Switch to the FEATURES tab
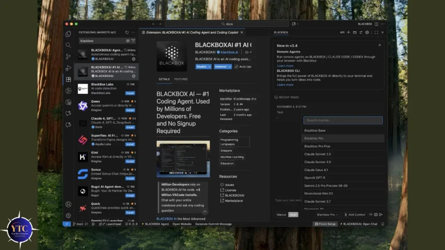This screenshot has width=445, height=250. [x=181, y=79]
